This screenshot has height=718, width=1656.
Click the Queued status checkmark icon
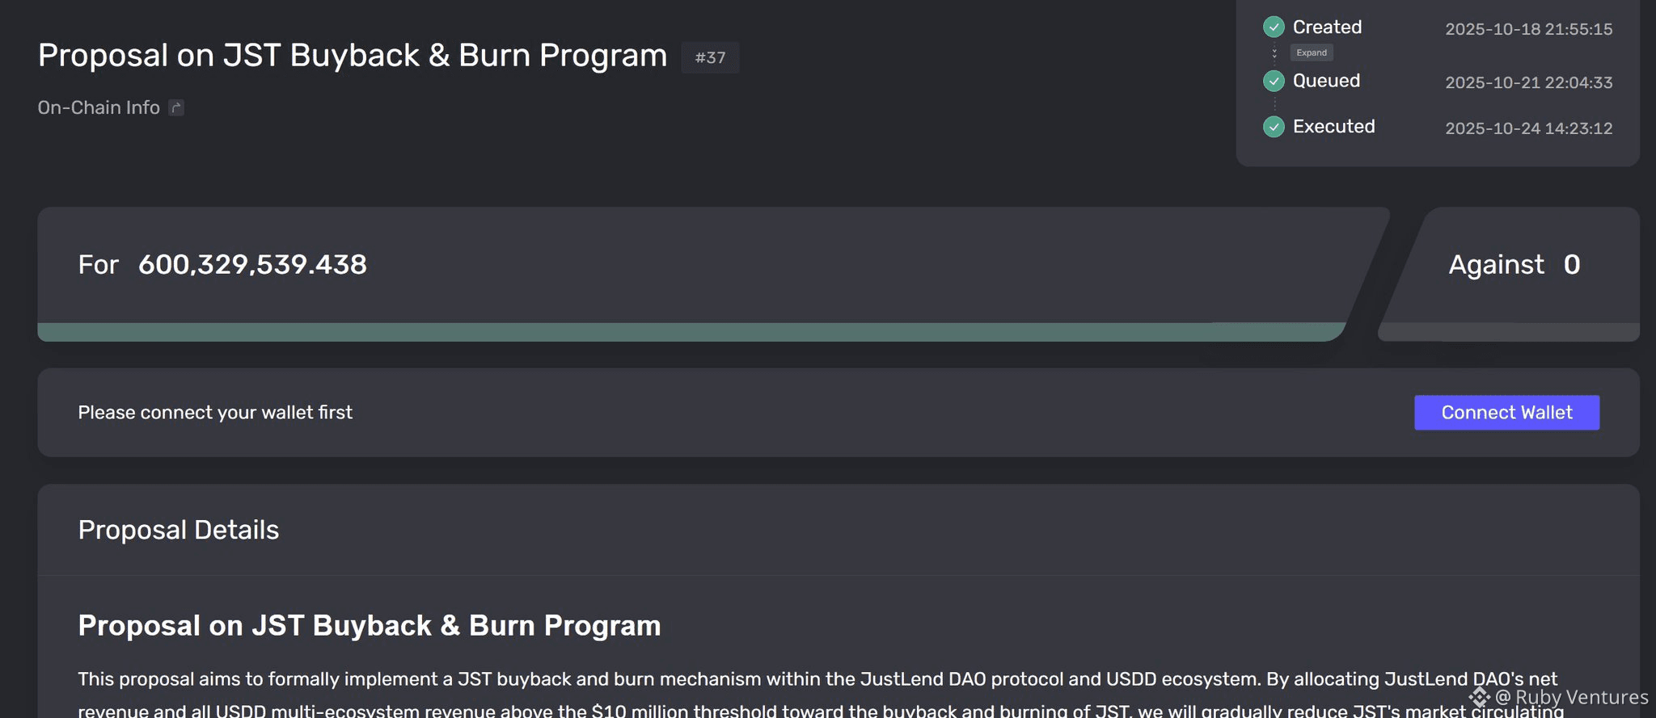pyautogui.click(x=1274, y=81)
